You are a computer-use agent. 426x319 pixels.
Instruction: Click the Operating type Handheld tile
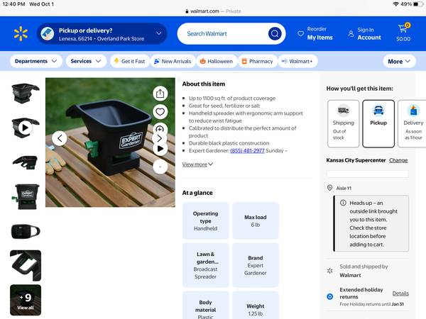click(x=205, y=220)
